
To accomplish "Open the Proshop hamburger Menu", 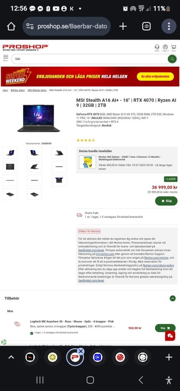I will 6,58.
